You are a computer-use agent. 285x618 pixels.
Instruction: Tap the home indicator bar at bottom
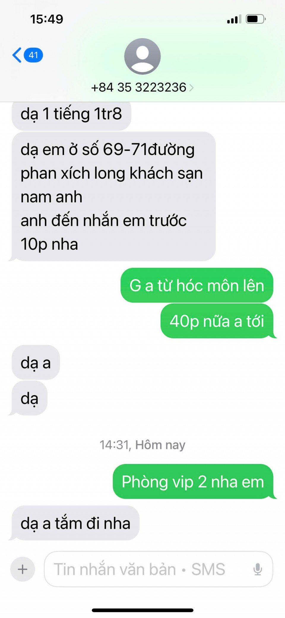coord(142,610)
